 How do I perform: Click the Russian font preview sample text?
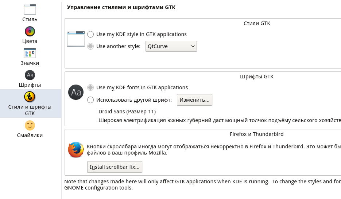(220, 120)
